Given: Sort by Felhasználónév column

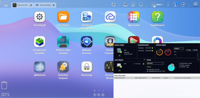Looking at the screenshot, I should [x=156, y=78].
